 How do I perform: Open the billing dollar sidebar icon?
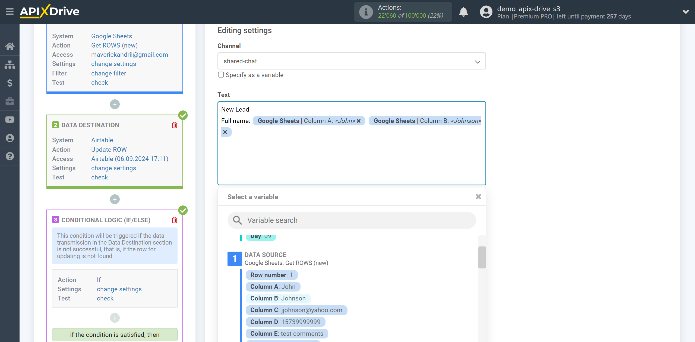10,83
